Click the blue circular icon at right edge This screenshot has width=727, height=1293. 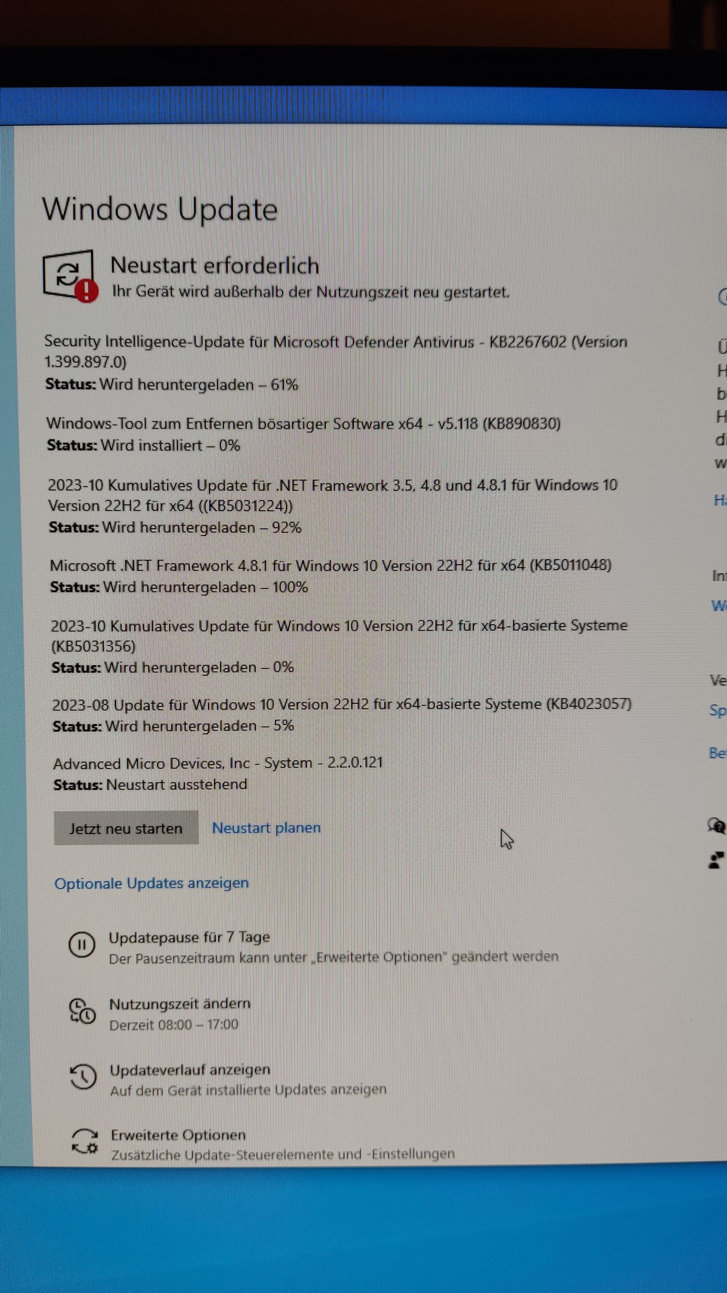tap(722, 297)
